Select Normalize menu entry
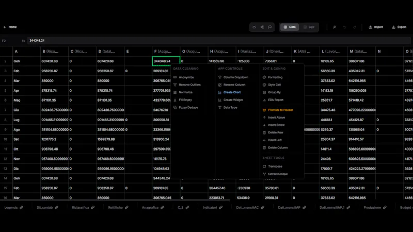This screenshot has width=413, height=232. [x=185, y=92]
